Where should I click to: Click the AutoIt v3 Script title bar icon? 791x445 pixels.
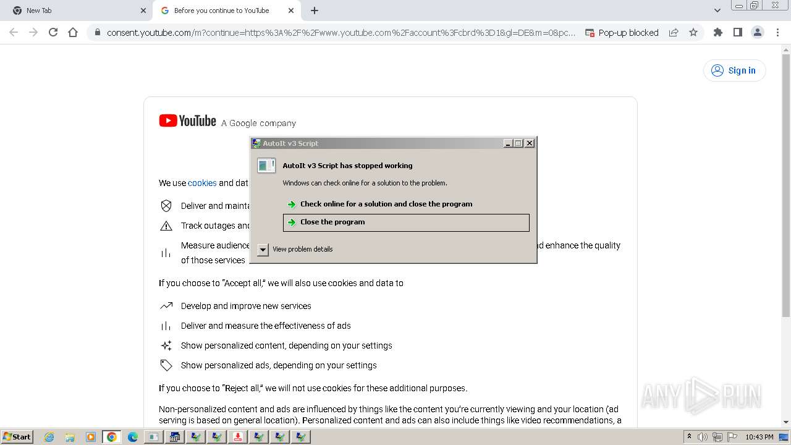pyautogui.click(x=256, y=143)
